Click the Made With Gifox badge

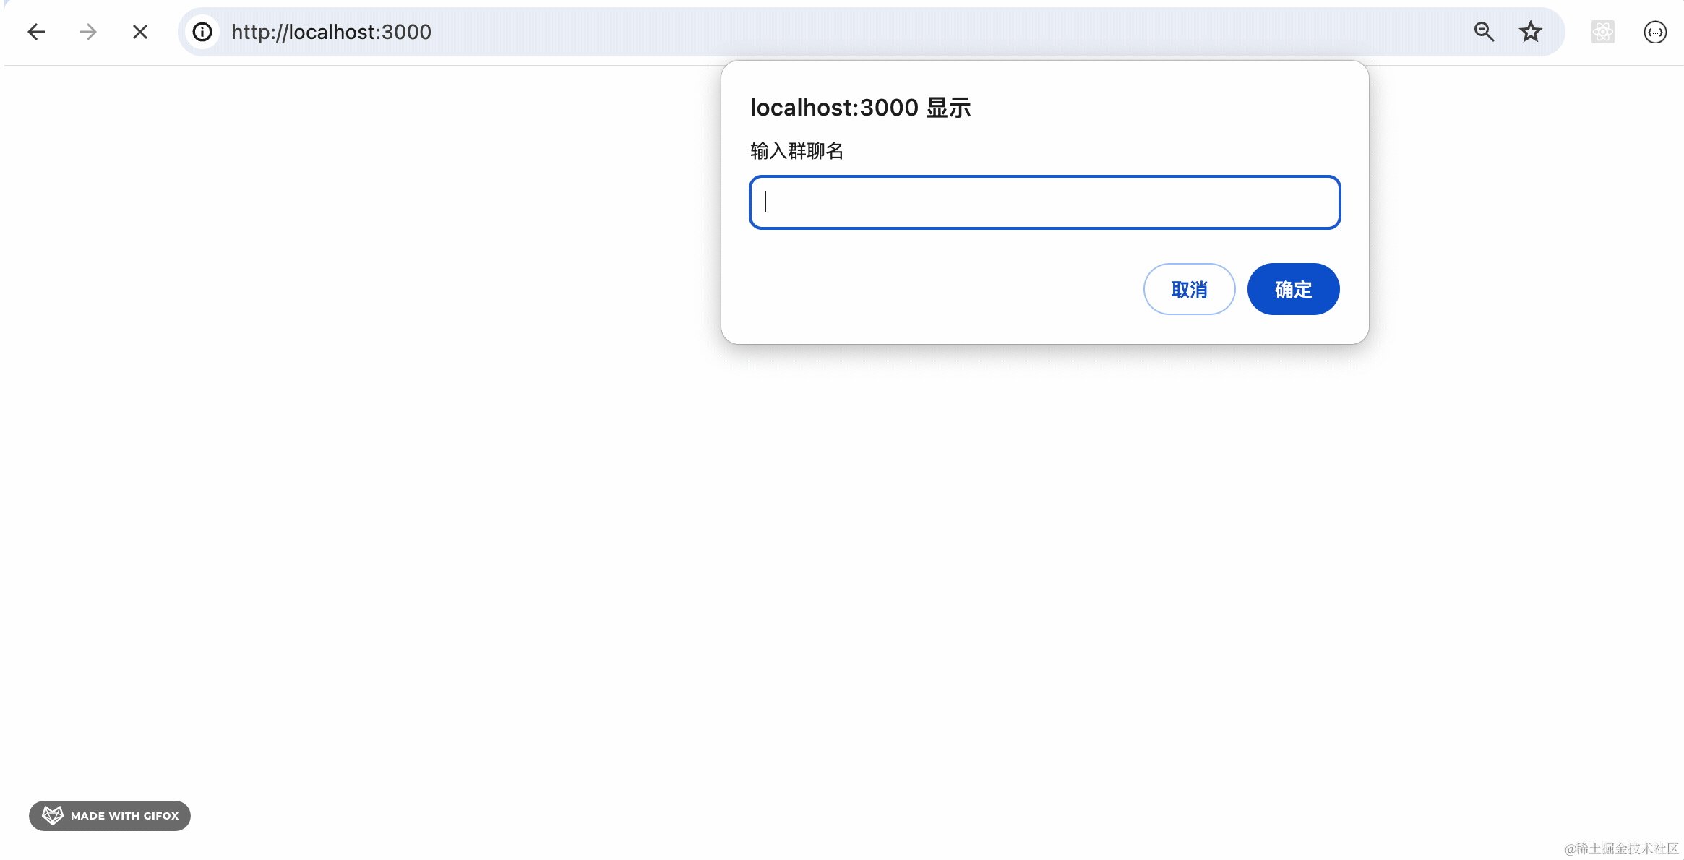click(x=110, y=815)
